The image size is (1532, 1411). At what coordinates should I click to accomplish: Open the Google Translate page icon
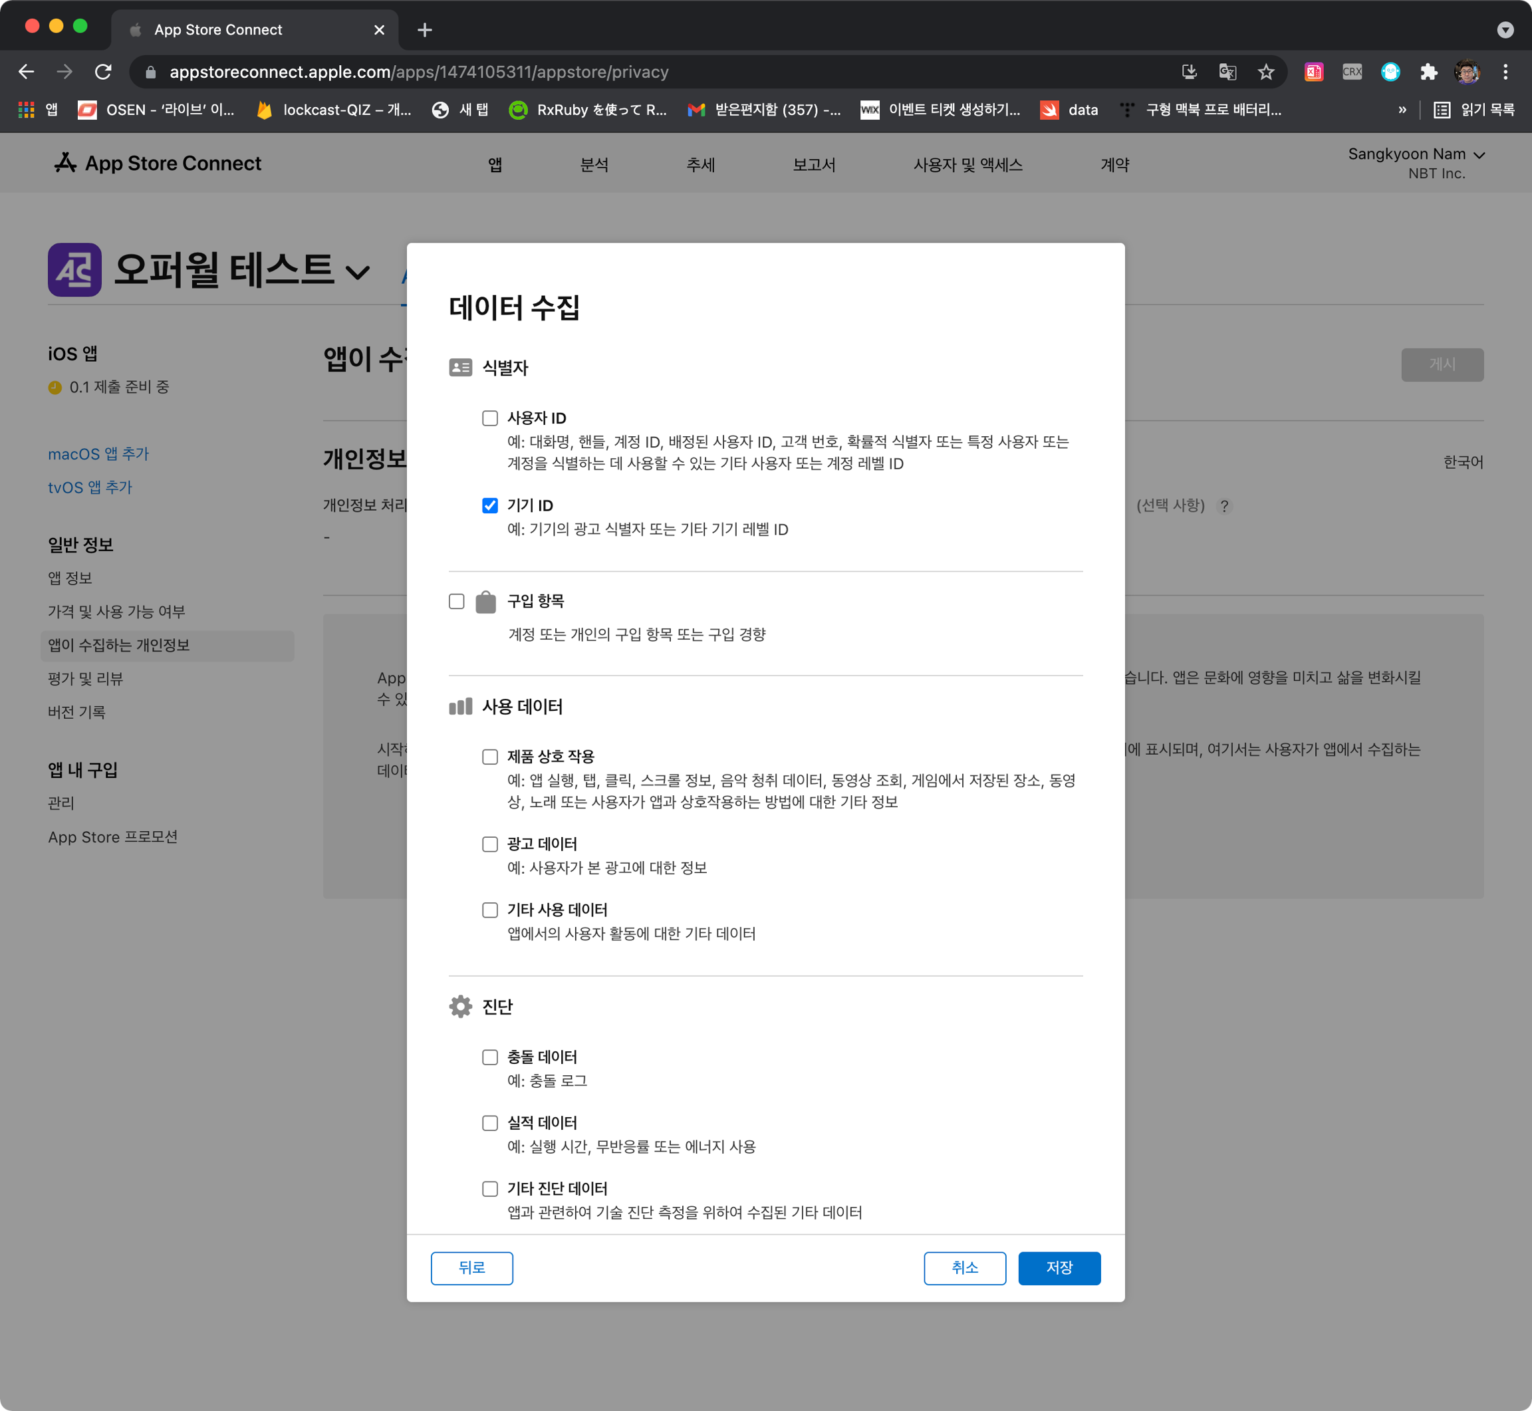(1227, 72)
